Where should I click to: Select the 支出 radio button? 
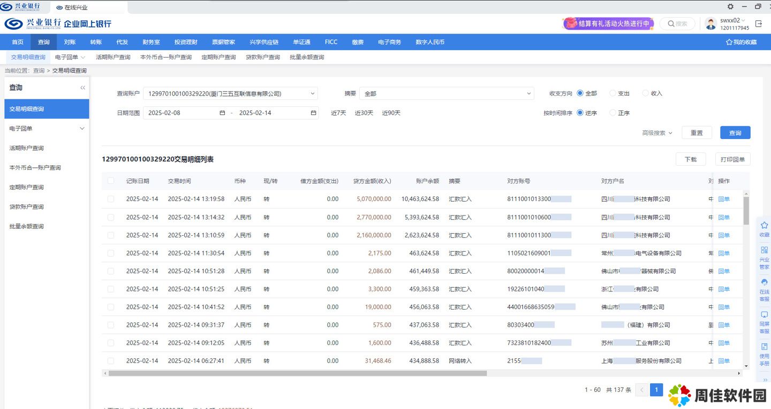613,93
